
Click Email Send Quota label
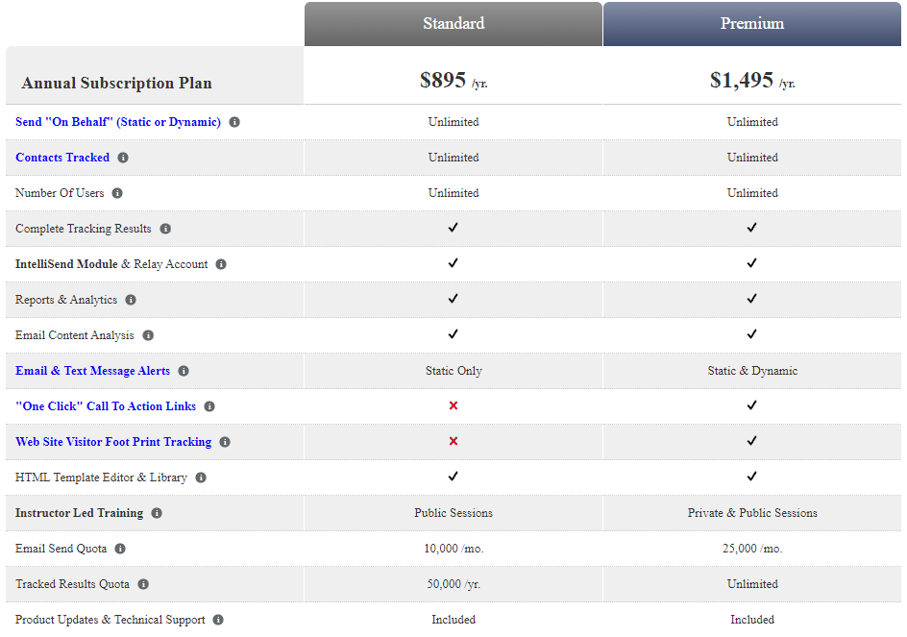(61, 549)
